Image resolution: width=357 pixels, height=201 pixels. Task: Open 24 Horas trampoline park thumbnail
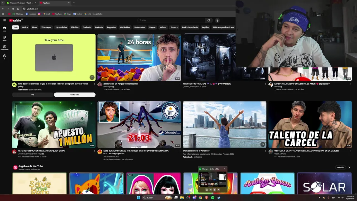[139, 57]
